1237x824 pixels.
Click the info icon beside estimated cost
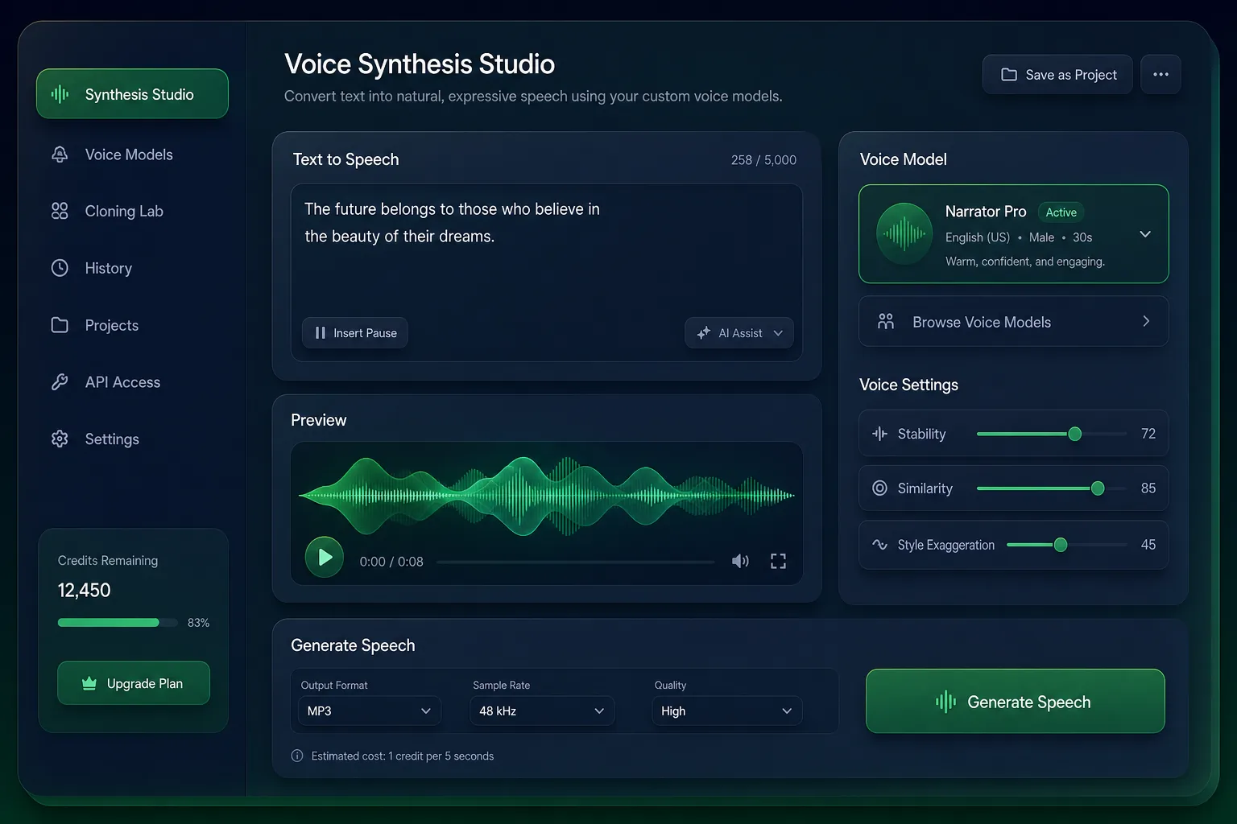tap(297, 756)
